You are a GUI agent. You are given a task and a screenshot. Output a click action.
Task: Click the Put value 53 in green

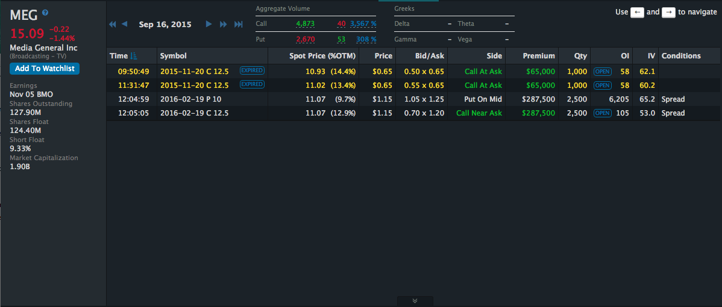[341, 40]
